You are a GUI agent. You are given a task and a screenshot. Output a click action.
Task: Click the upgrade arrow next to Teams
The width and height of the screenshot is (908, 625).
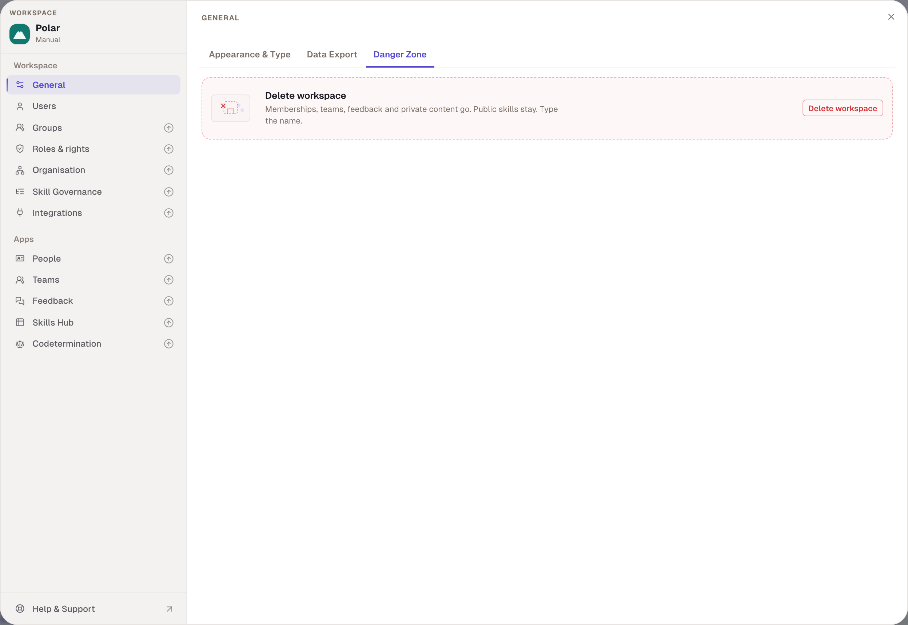[x=168, y=279]
